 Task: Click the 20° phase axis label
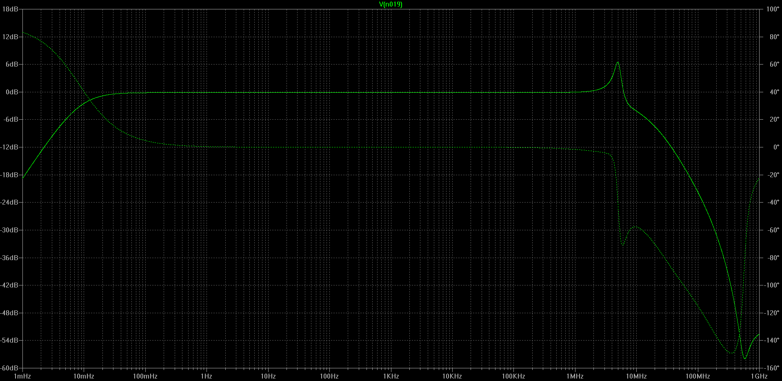tap(774, 120)
